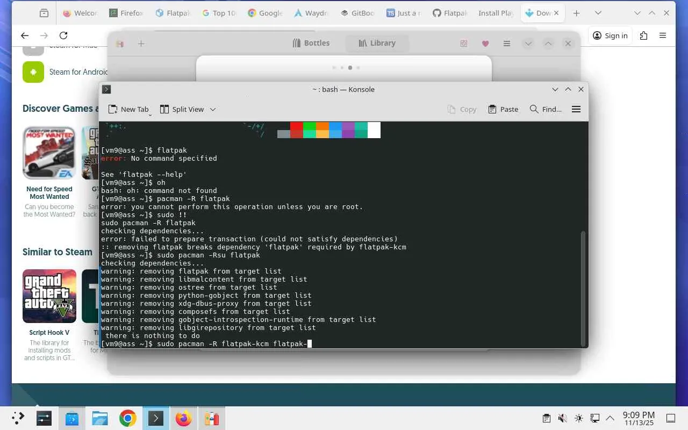Viewport: 688px width, 430px height.
Task: Click the Steam for Android icon
Action: [x=33, y=72]
